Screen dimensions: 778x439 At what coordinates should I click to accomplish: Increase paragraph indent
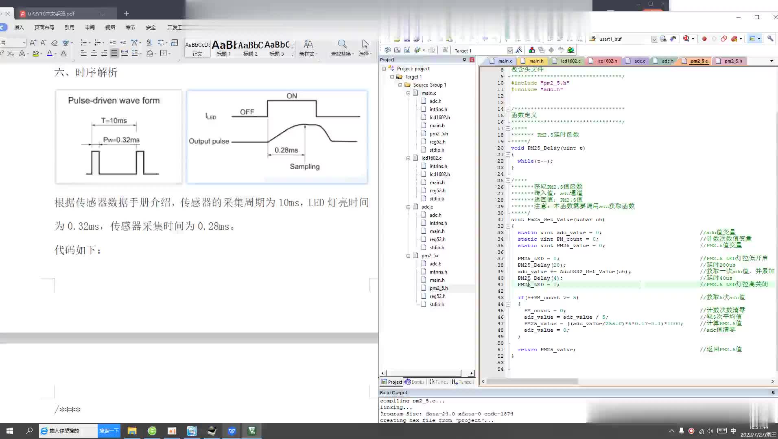click(x=123, y=43)
